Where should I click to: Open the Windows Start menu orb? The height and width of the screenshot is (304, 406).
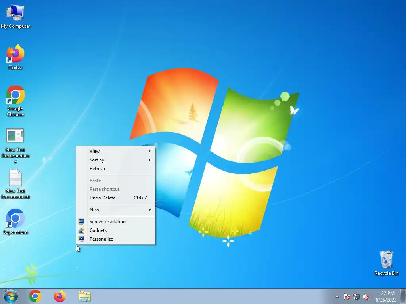pos(11,296)
